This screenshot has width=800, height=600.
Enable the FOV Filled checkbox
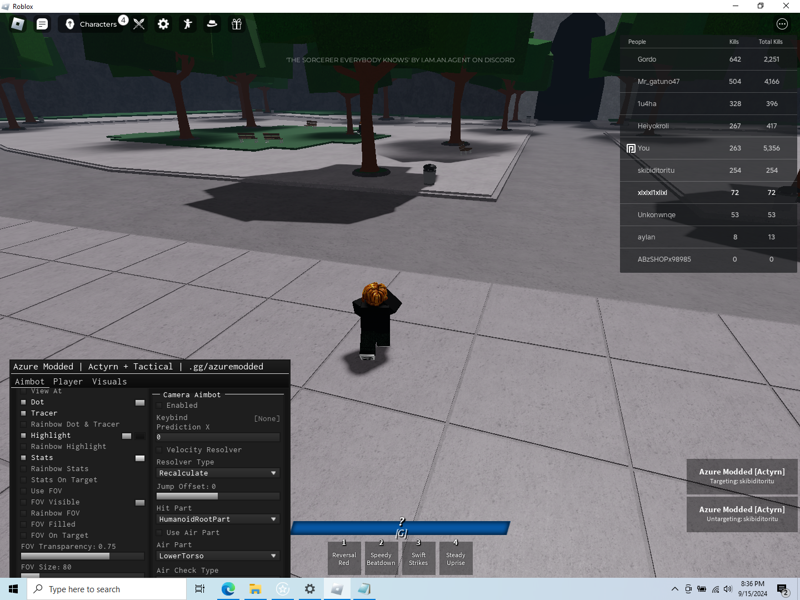pos(23,524)
